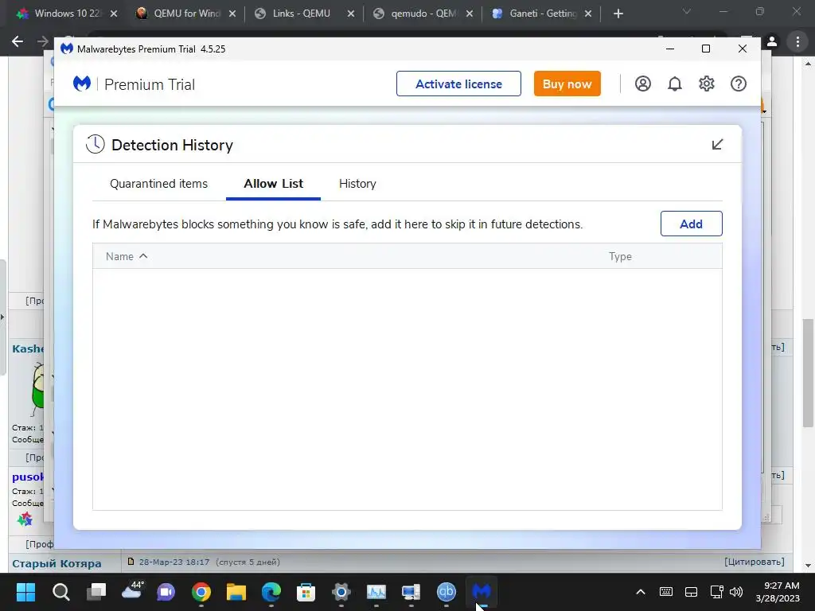Open the Malwarebytes help icon

pyautogui.click(x=738, y=84)
